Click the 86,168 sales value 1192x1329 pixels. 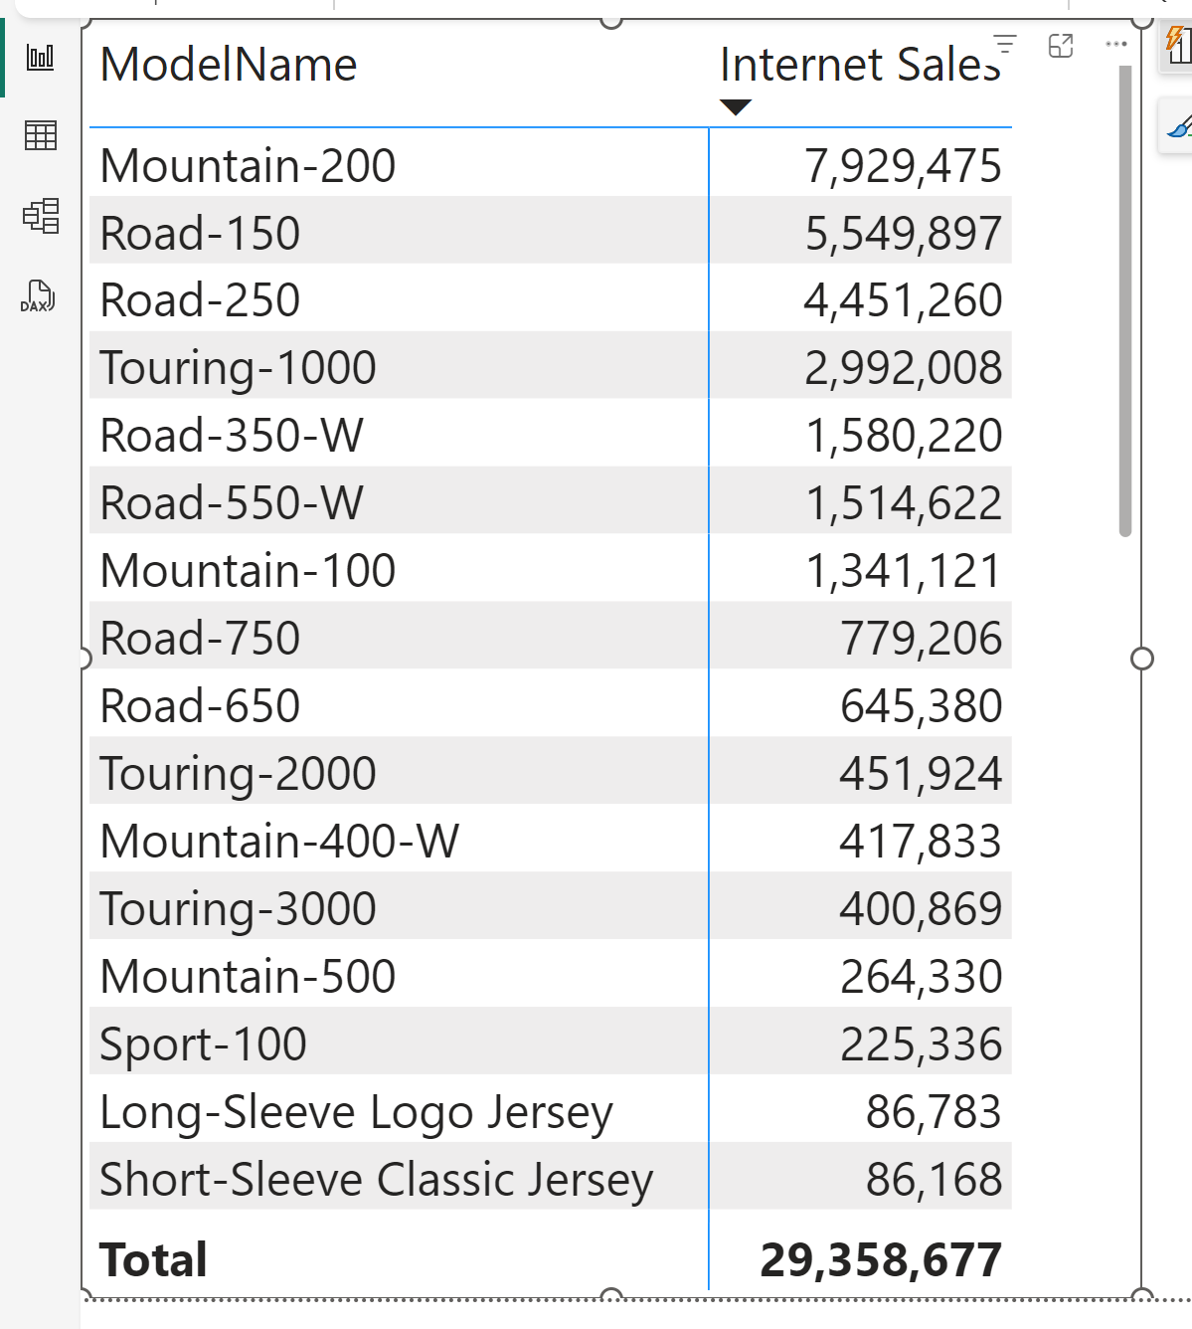(934, 1181)
